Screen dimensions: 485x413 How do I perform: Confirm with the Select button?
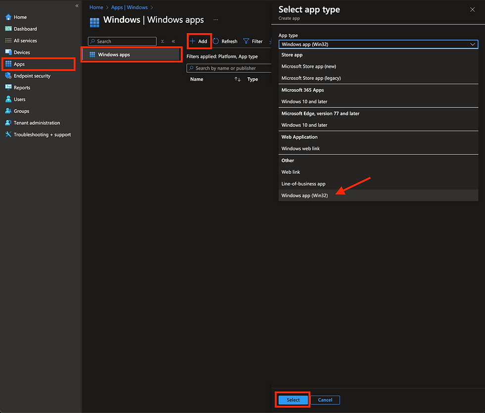292,400
